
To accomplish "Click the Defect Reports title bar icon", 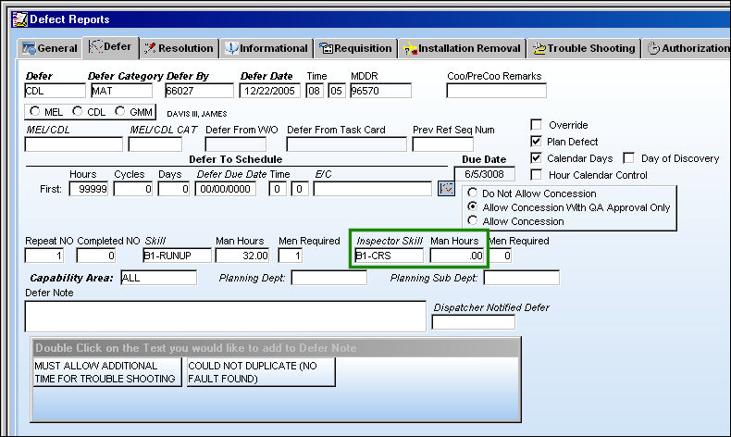I will [x=20, y=19].
